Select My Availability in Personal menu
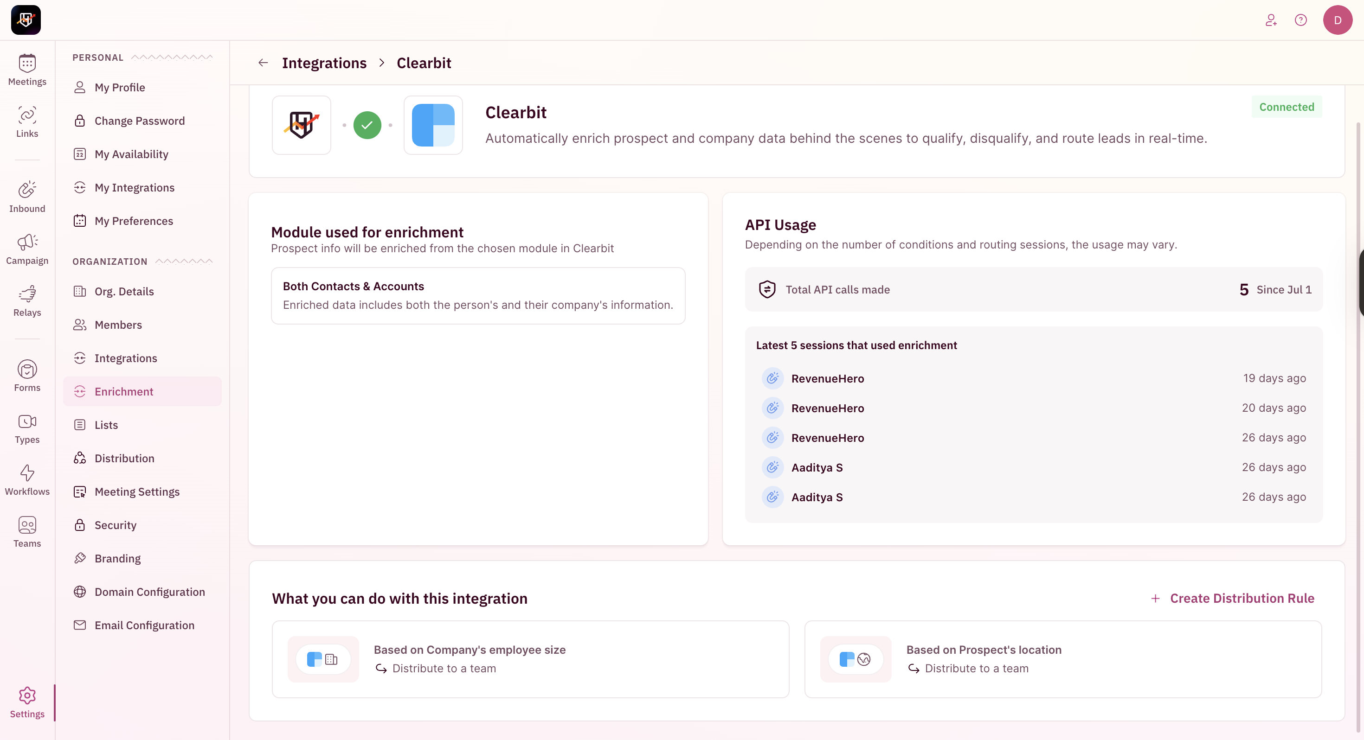This screenshot has height=740, width=1364. (x=131, y=154)
